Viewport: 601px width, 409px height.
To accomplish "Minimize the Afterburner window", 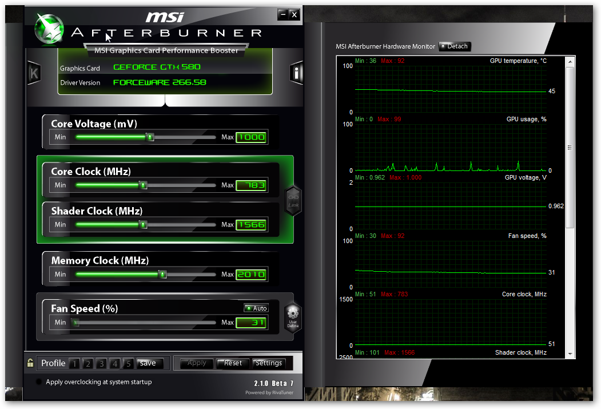I will pyautogui.click(x=283, y=15).
